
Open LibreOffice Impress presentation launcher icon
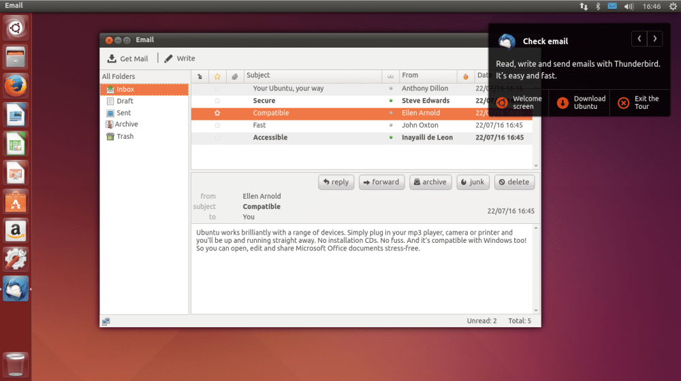(16, 173)
